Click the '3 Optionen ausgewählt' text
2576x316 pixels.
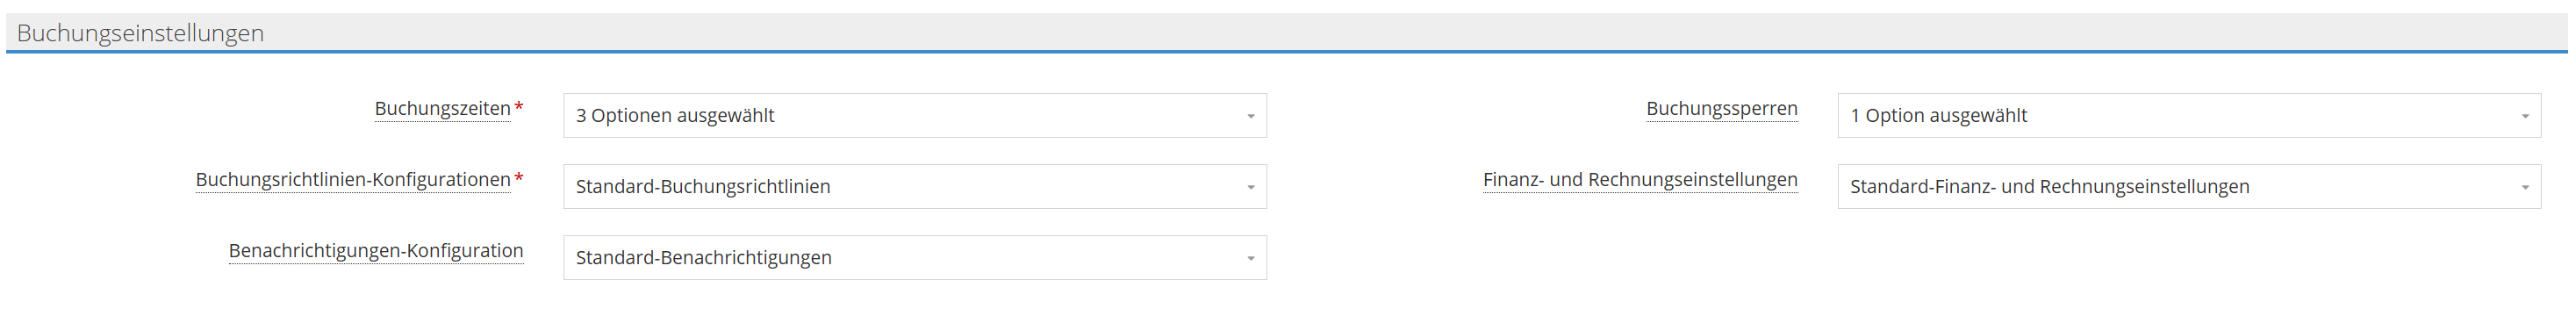coord(675,115)
